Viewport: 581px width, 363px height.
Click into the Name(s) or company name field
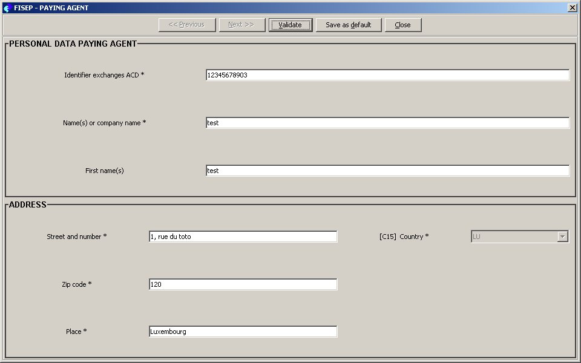[x=387, y=123]
